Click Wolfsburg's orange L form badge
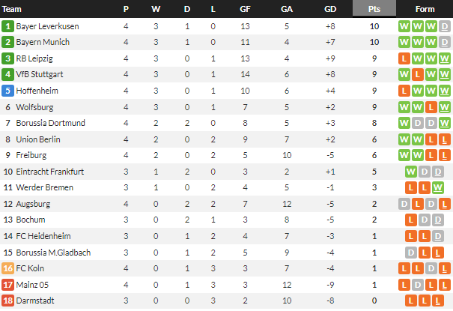Viewport: 453px width, 311px height. 431,107
